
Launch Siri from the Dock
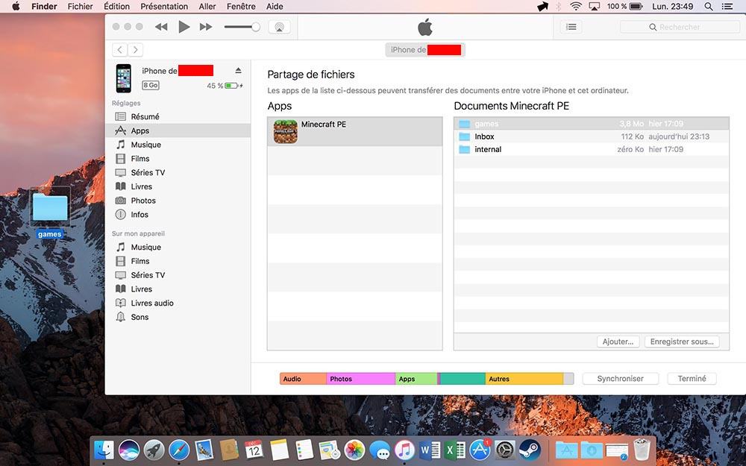pos(129,450)
